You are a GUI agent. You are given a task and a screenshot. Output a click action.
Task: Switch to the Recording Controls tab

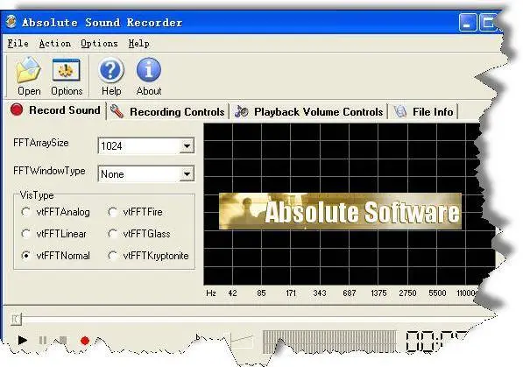(168, 112)
